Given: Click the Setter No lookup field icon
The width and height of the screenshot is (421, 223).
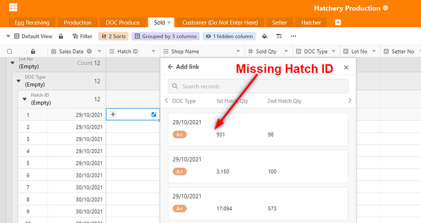Looking at the screenshot, I should [x=386, y=51].
